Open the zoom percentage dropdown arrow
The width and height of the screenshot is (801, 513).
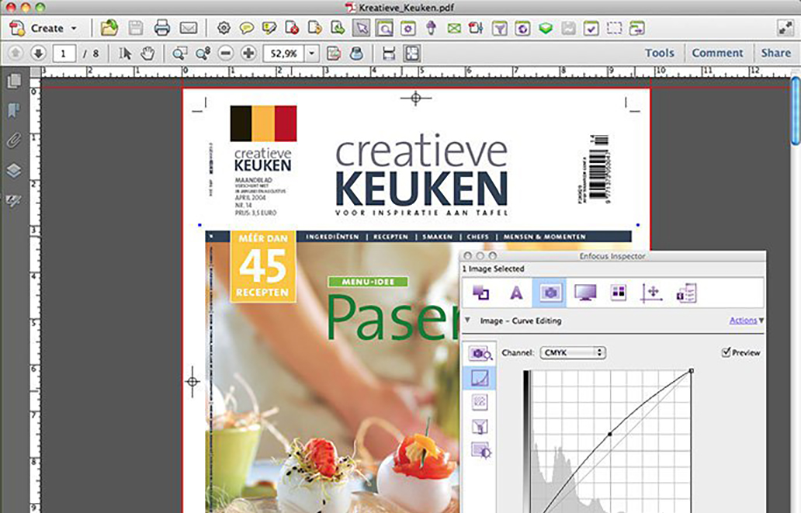tap(312, 54)
